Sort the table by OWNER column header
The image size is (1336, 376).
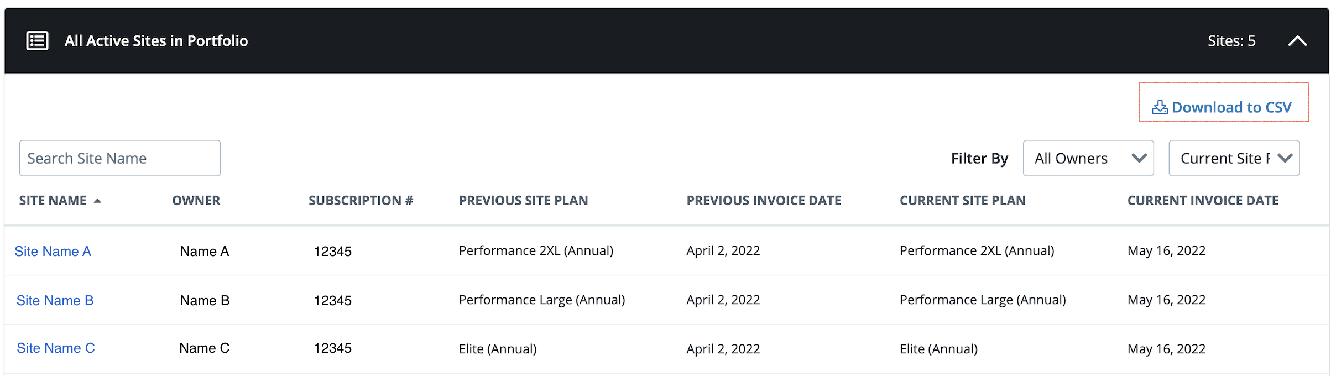click(196, 200)
